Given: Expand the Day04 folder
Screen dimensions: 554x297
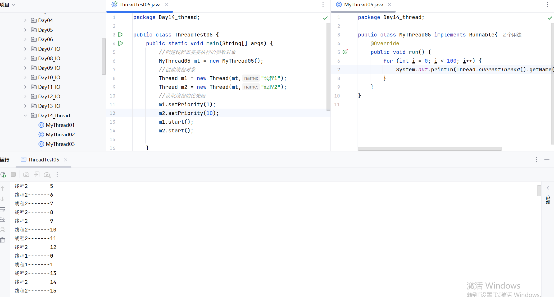Looking at the screenshot, I should [25, 20].
